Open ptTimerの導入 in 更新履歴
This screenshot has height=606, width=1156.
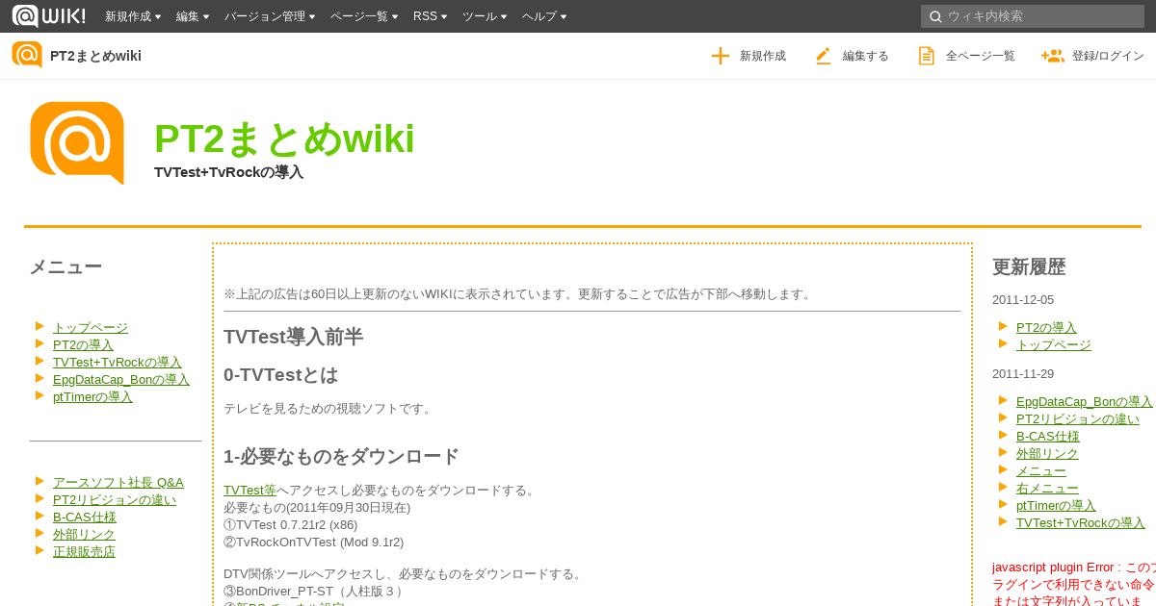(1056, 505)
